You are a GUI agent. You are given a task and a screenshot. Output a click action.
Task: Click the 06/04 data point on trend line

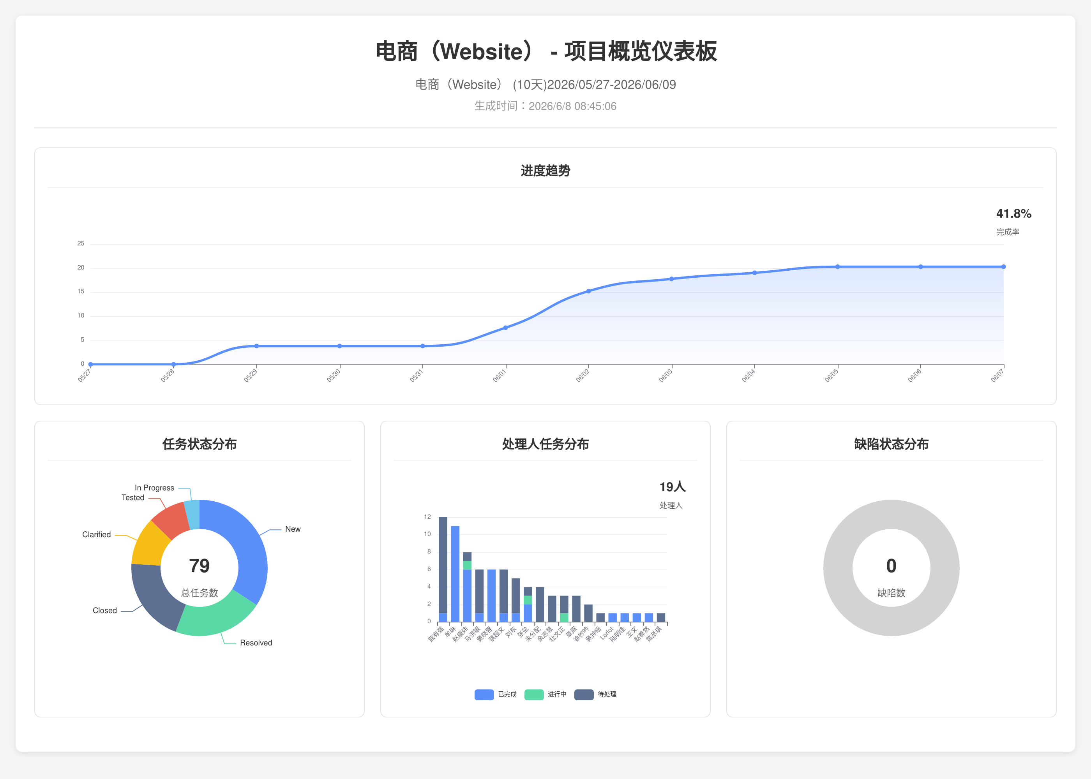pos(755,273)
